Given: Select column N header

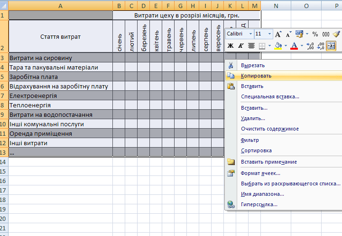Looking at the screenshot, I should [276, 6].
